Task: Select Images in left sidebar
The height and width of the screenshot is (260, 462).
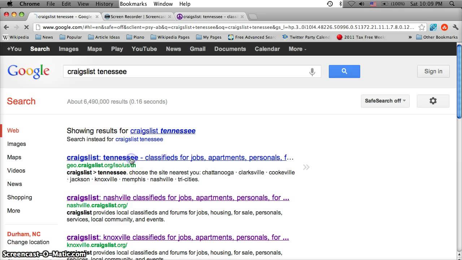Action: click(17, 144)
